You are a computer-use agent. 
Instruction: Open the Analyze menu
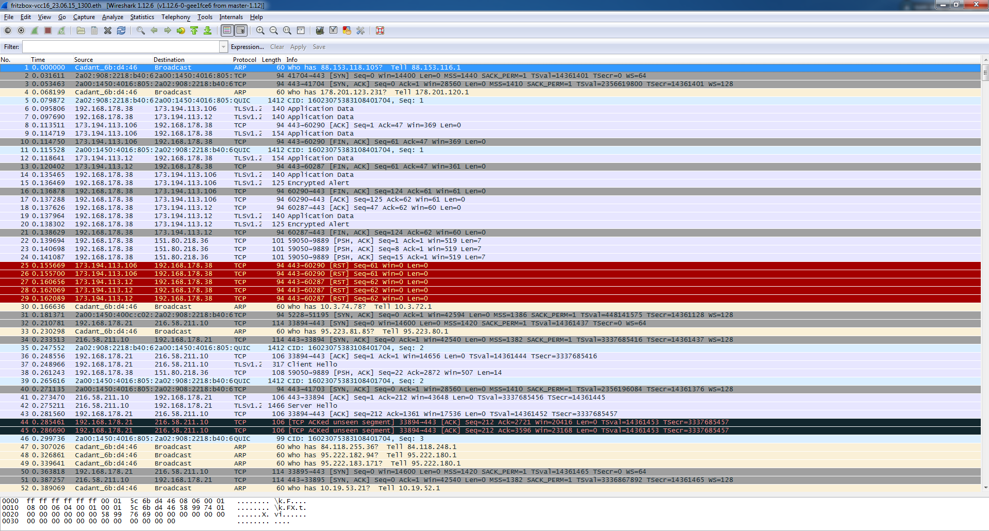pos(112,17)
